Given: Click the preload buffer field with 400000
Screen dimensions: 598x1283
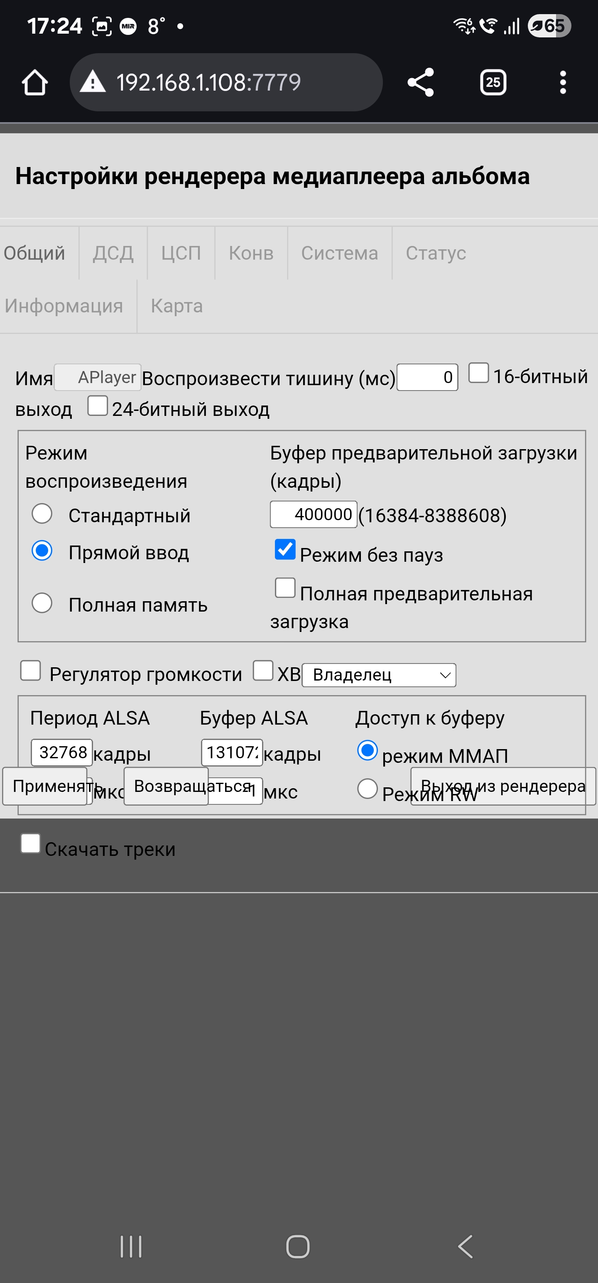Looking at the screenshot, I should pyautogui.click(x=313, y=514).
